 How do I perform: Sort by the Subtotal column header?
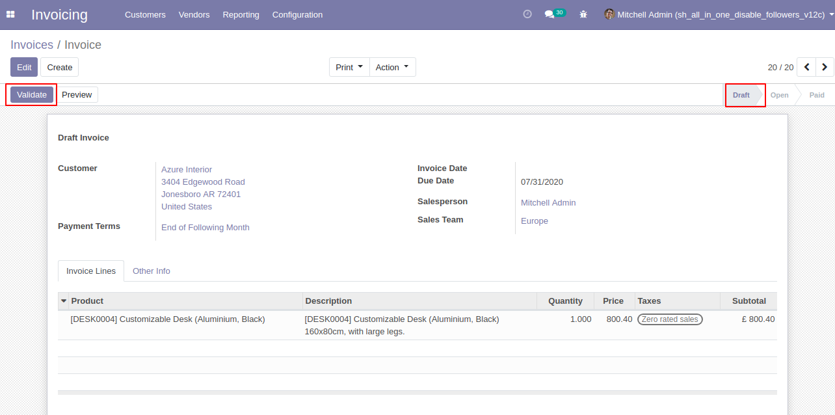[749, 301]
